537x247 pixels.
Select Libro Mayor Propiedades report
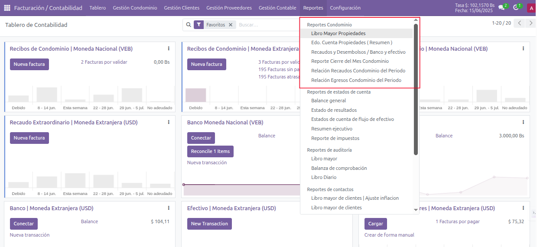coord(338,33)
